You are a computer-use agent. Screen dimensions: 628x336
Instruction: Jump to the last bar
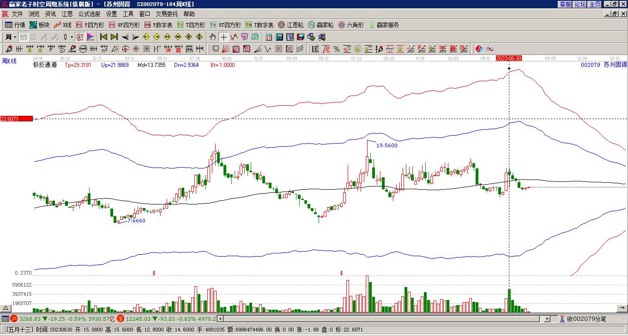pyautogui.click(x=114, y=37)
